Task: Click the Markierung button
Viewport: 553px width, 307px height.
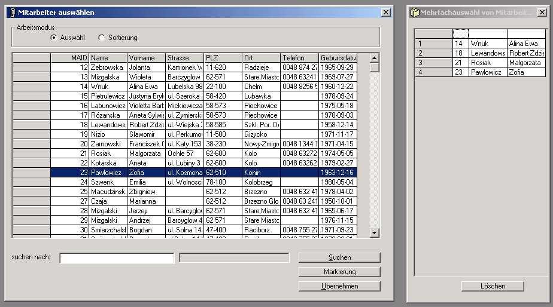Action: point(339,272)
